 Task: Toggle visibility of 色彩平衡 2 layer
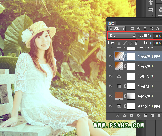(x=110, y=76)
